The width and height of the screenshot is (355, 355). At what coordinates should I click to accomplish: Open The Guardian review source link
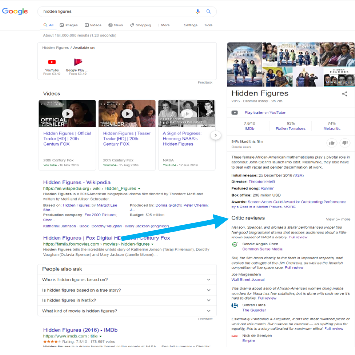255,310
